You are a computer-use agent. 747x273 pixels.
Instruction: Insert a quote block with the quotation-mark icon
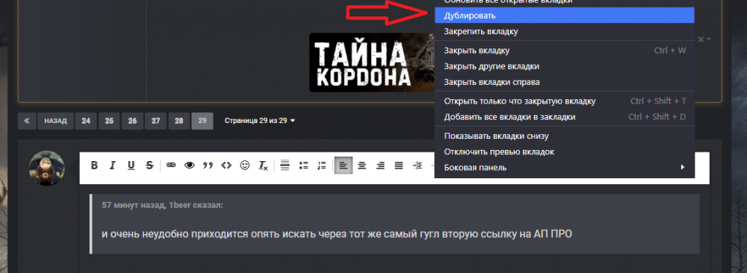[208, 166]
